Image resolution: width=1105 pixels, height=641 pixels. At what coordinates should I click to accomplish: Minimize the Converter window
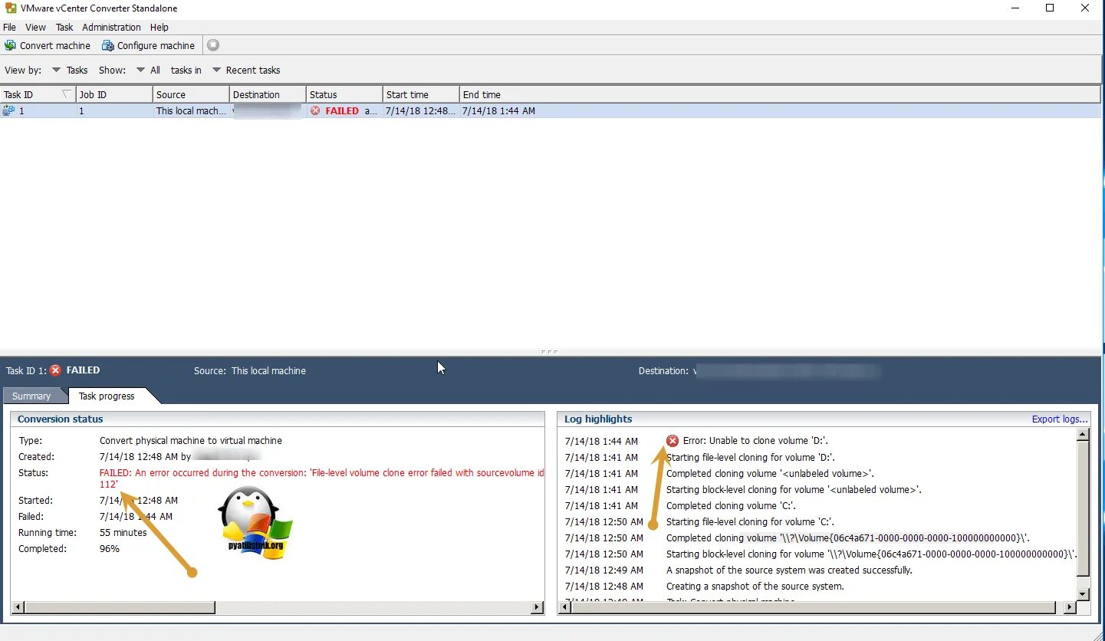pos(1015,8)
